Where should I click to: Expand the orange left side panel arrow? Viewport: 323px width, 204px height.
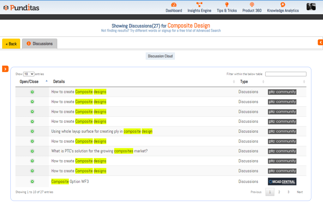tap(5, 69)
